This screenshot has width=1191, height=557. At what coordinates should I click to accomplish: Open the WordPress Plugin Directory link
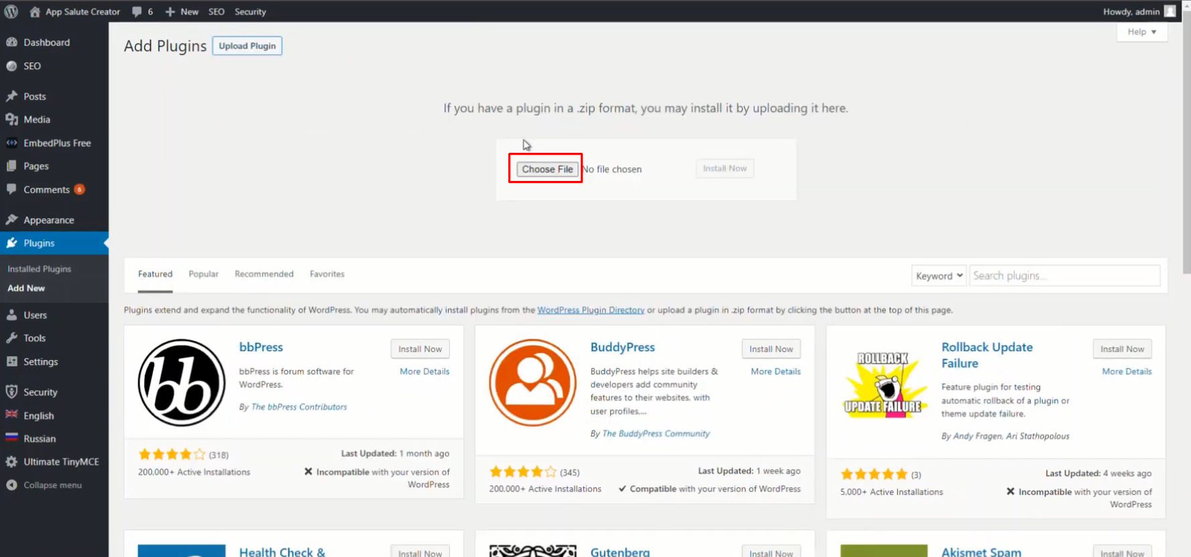pos(590,310)
